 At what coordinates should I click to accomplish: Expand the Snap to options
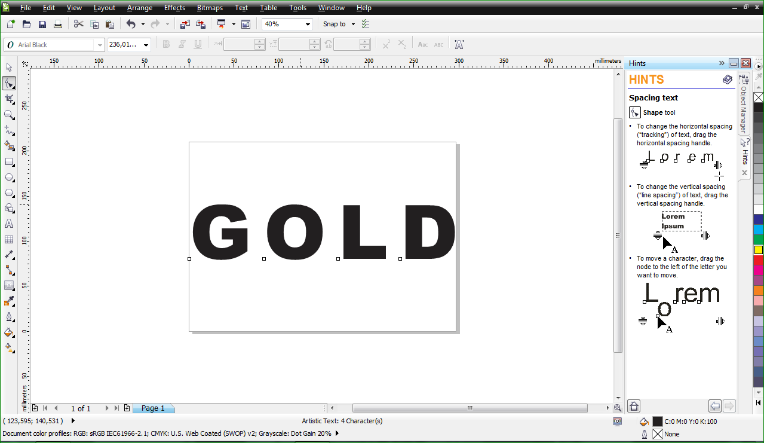pyautogui.click(x=352, y=24)
